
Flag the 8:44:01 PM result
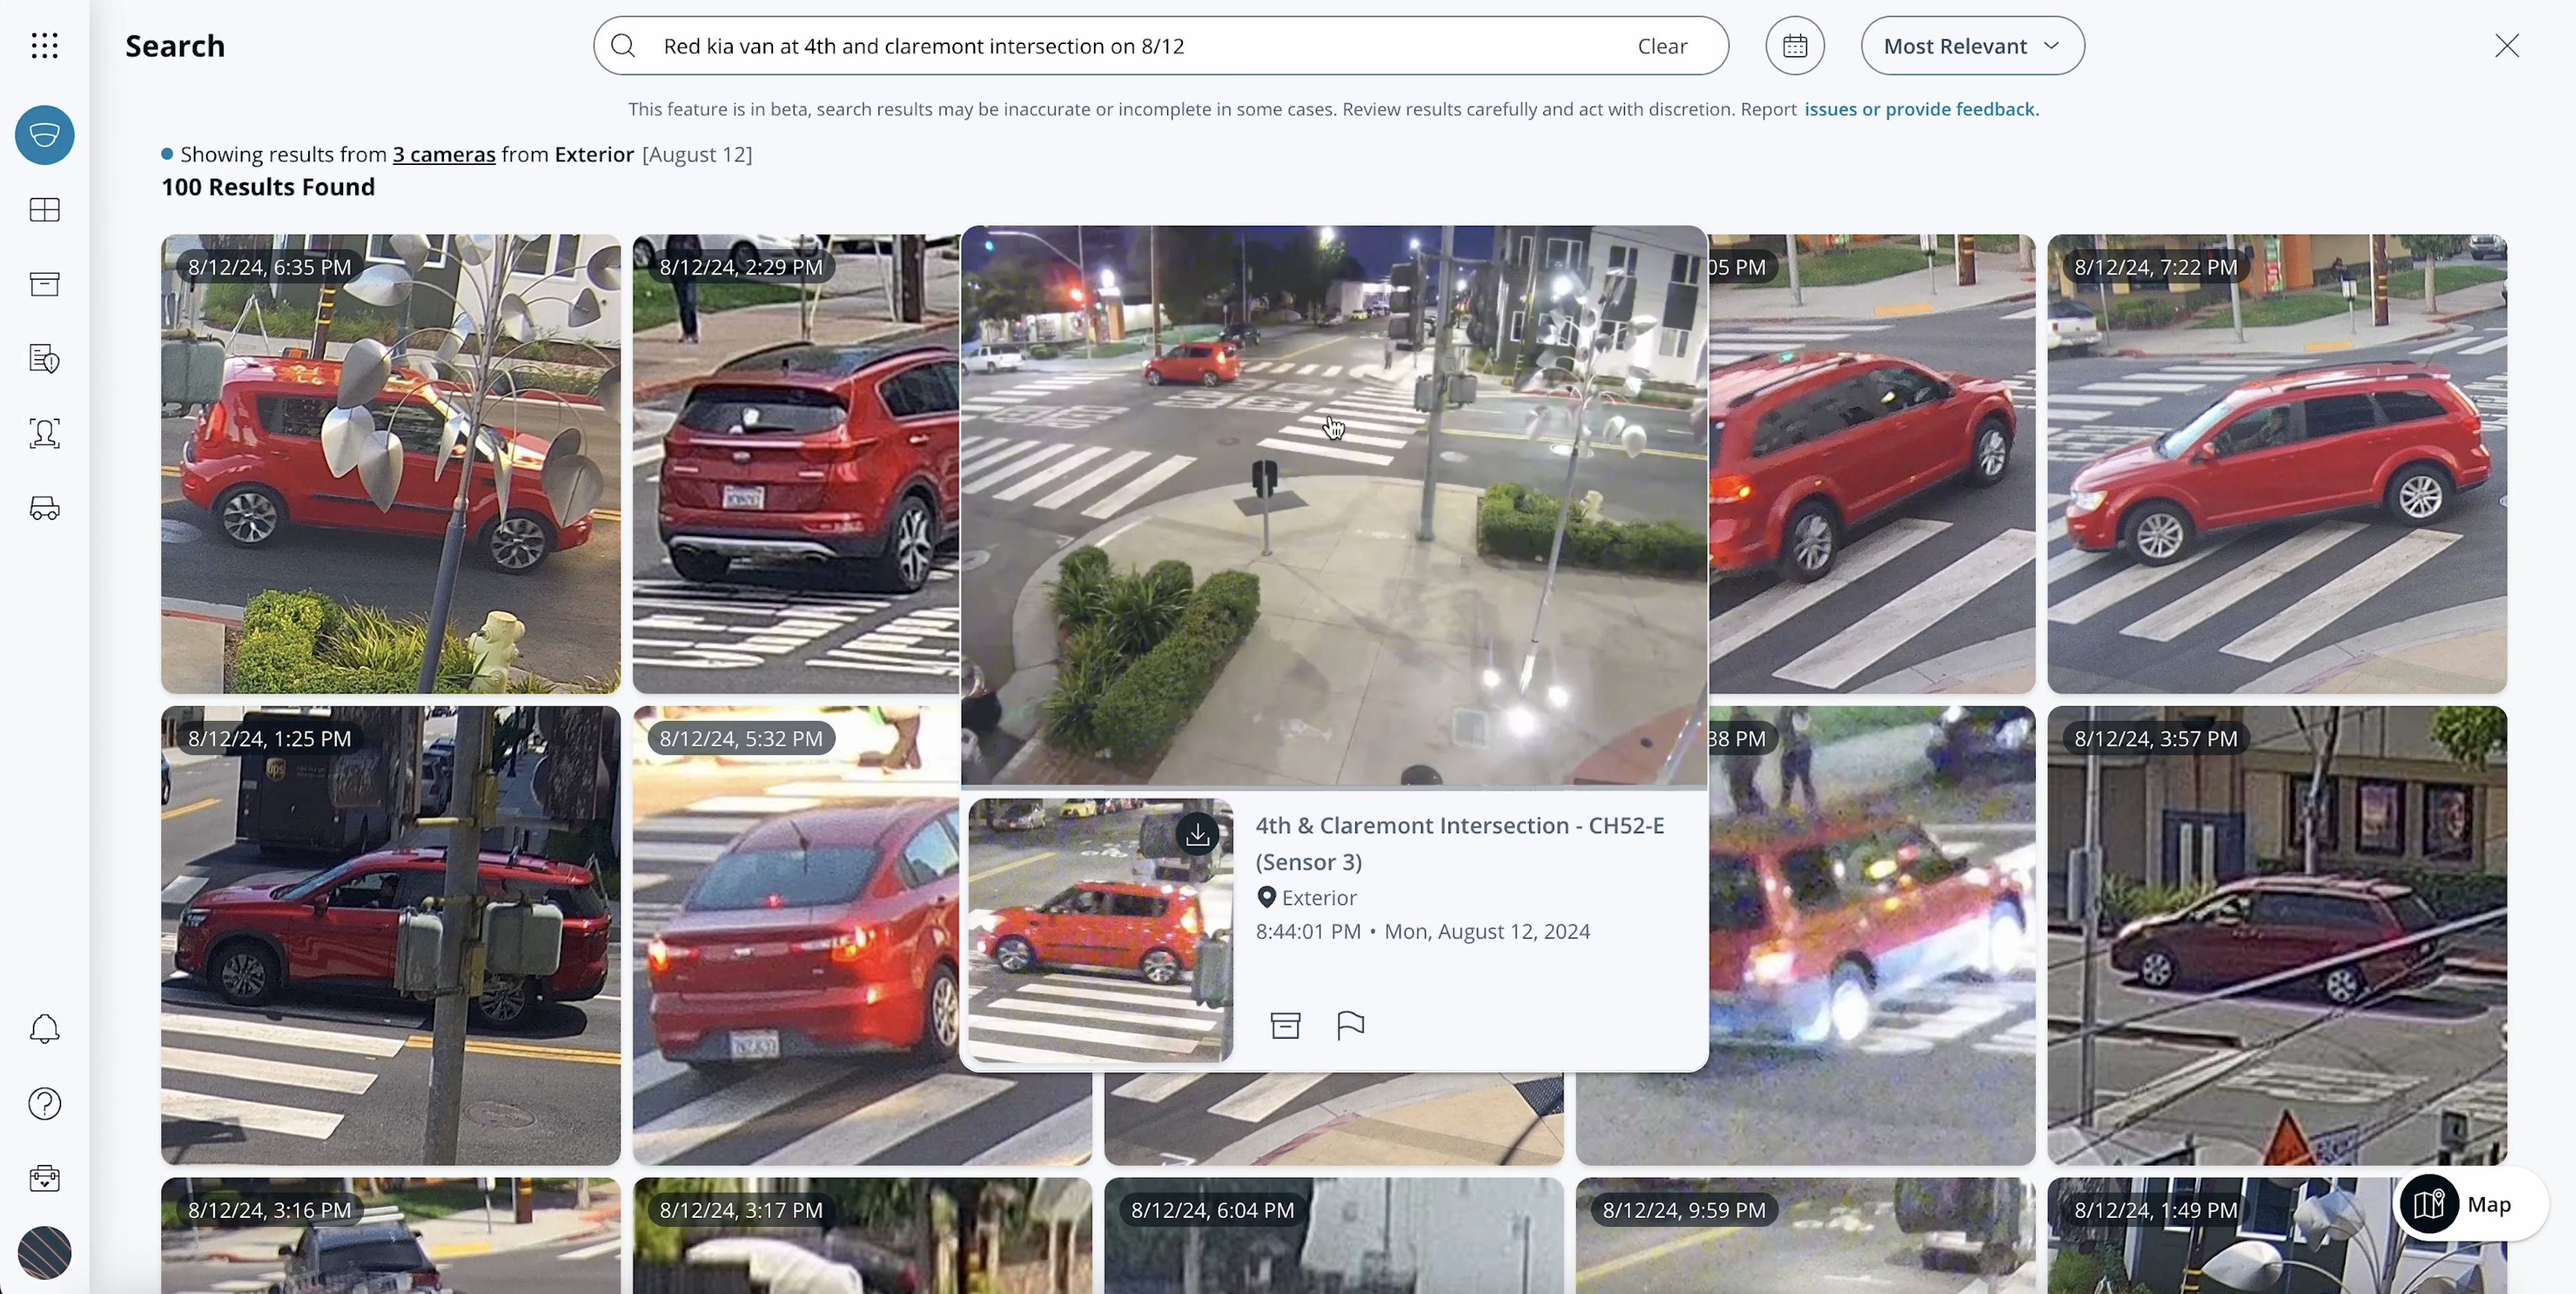(x=1350, y=1025)
